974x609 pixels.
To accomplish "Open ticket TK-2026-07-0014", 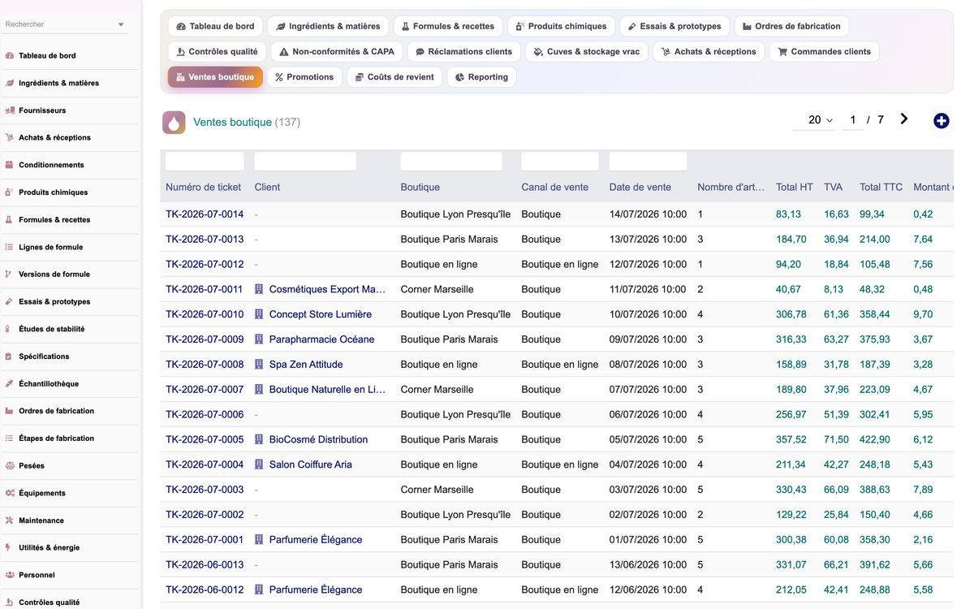I will 205,214.
